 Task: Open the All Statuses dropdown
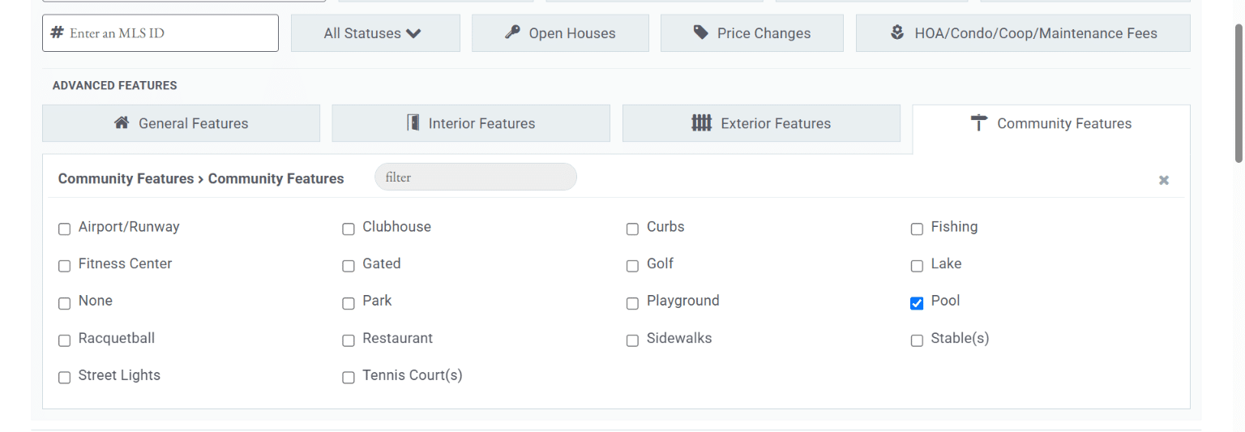[375, 33]
